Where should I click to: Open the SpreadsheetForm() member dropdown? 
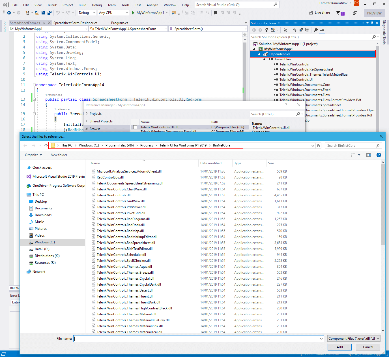tap(208, 29)
